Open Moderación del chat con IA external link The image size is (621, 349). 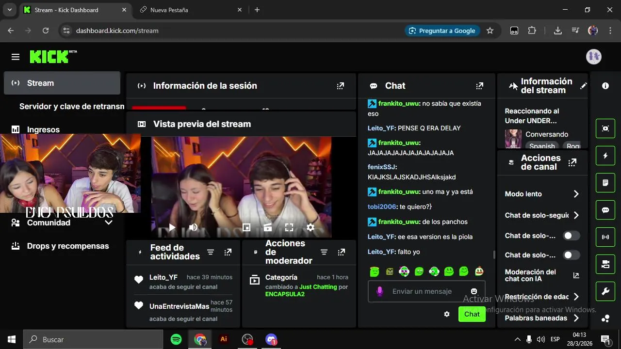pos(576,275)
